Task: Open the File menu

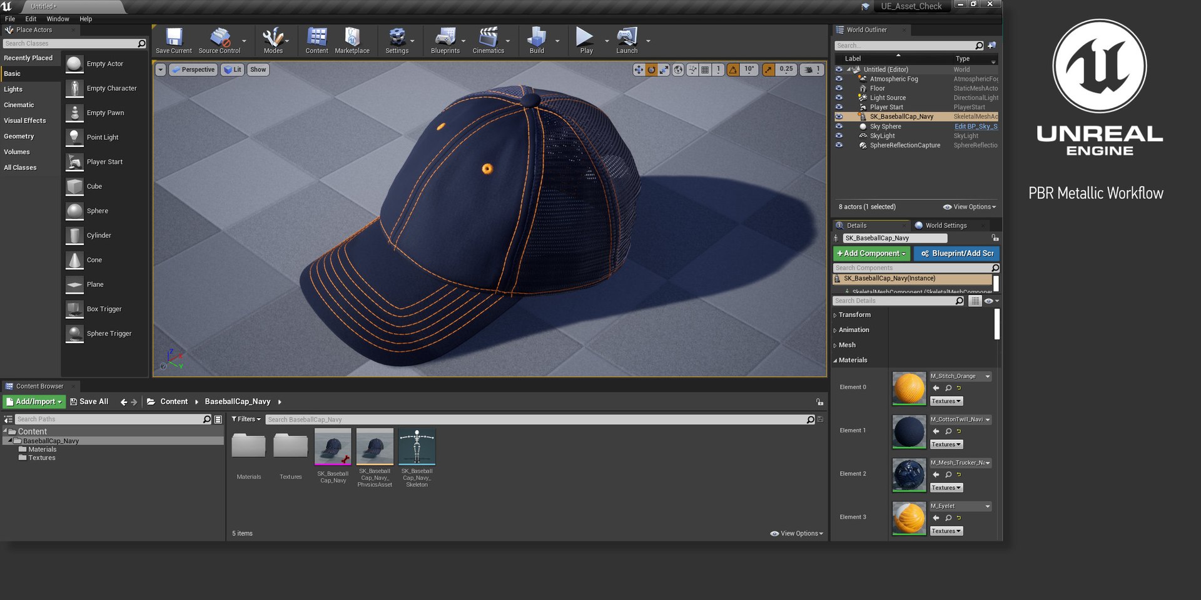Action: click(x=10, y=19)
